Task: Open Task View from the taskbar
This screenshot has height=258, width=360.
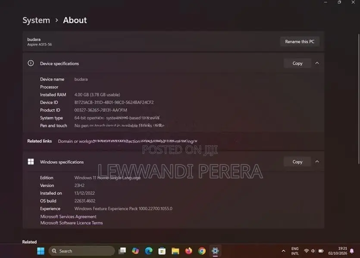Action: coord(122,251)
